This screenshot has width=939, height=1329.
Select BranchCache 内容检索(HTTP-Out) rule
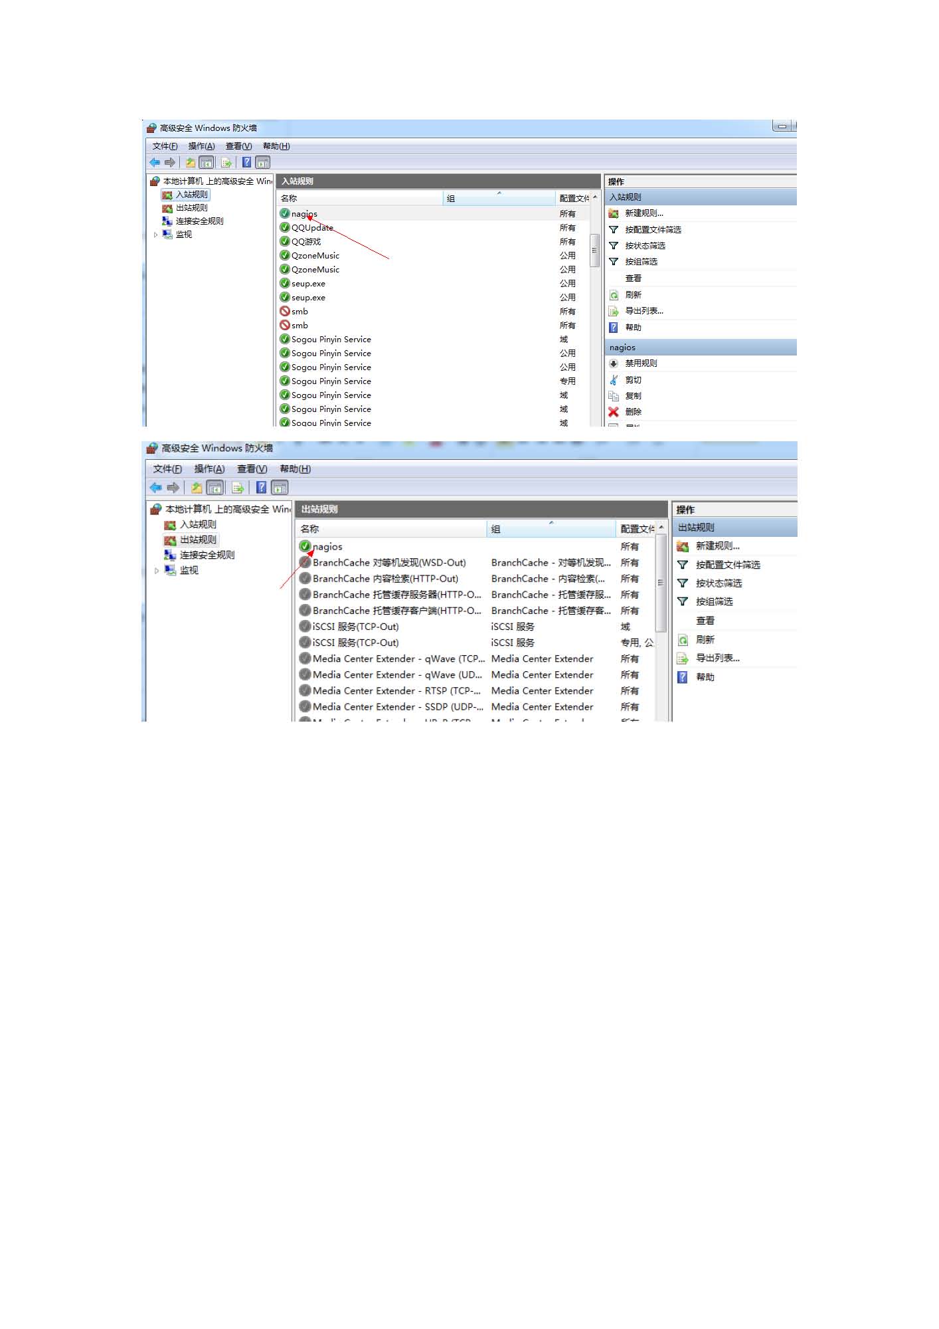(475, 579)
